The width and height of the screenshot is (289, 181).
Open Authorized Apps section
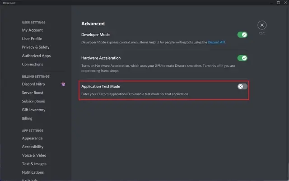(36, 56)
